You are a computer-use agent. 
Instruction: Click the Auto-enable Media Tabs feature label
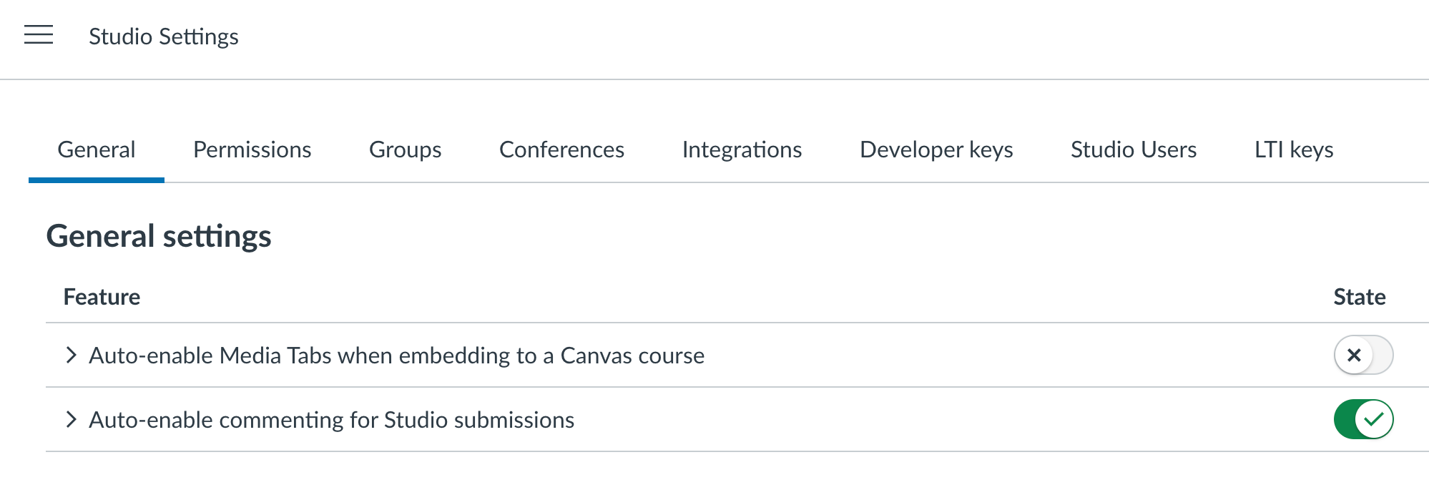coord(396,356)
